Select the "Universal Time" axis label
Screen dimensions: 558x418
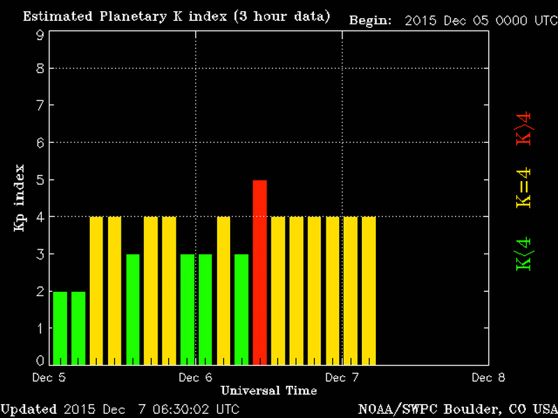[x=269, y=391]
